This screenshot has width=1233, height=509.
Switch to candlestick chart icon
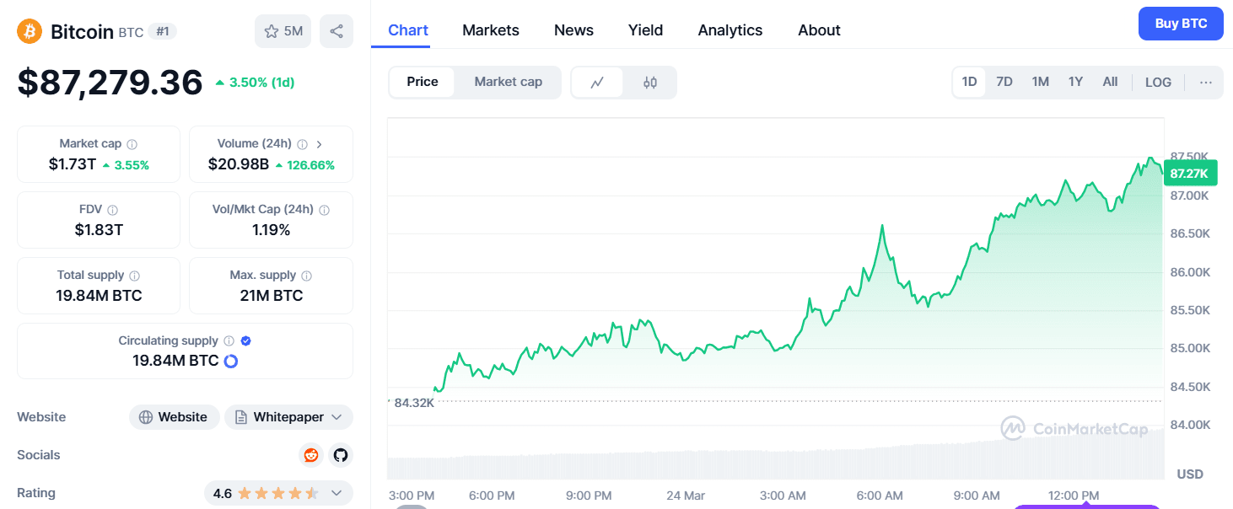649,83
